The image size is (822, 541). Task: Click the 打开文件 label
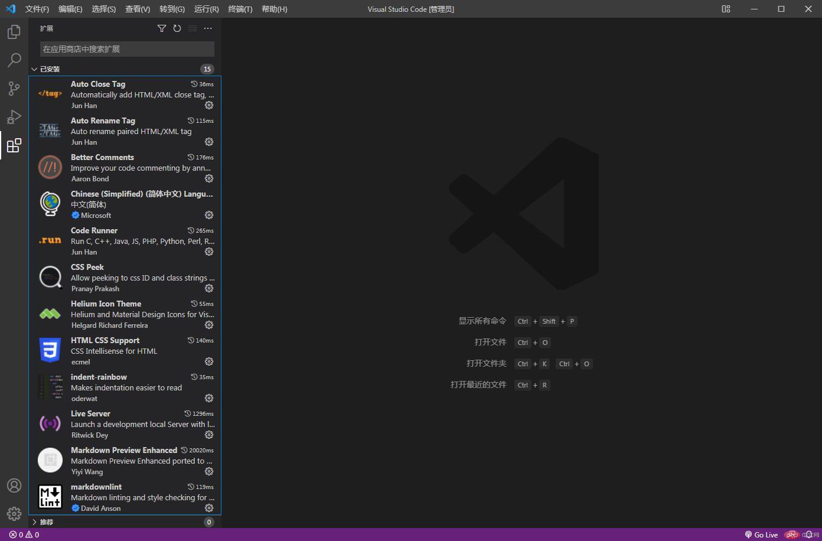pyautogui.click(x=491, y=342)
